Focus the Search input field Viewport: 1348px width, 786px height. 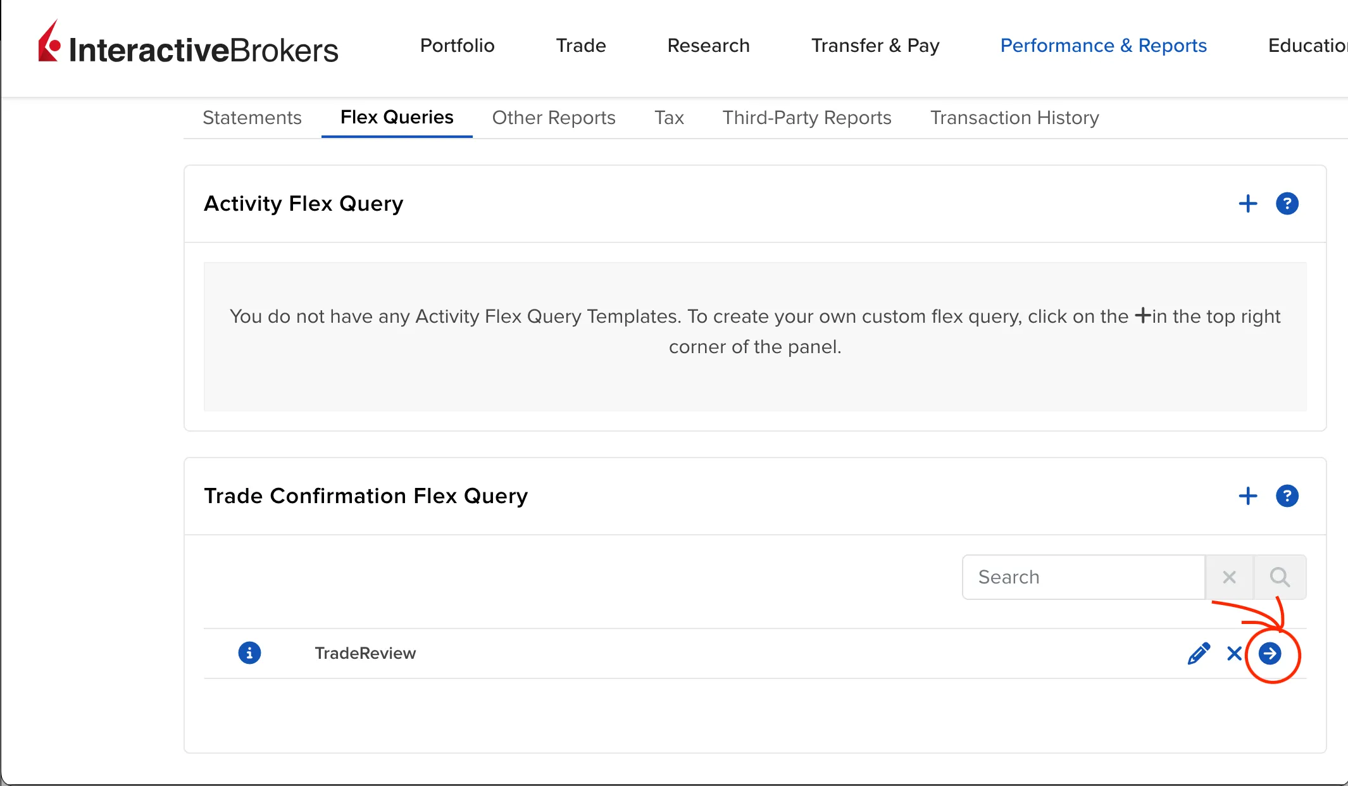1083,577
